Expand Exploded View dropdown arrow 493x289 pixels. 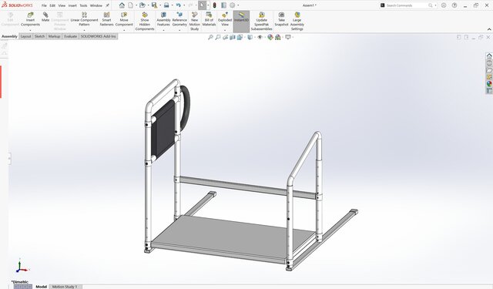click(225, 30)
